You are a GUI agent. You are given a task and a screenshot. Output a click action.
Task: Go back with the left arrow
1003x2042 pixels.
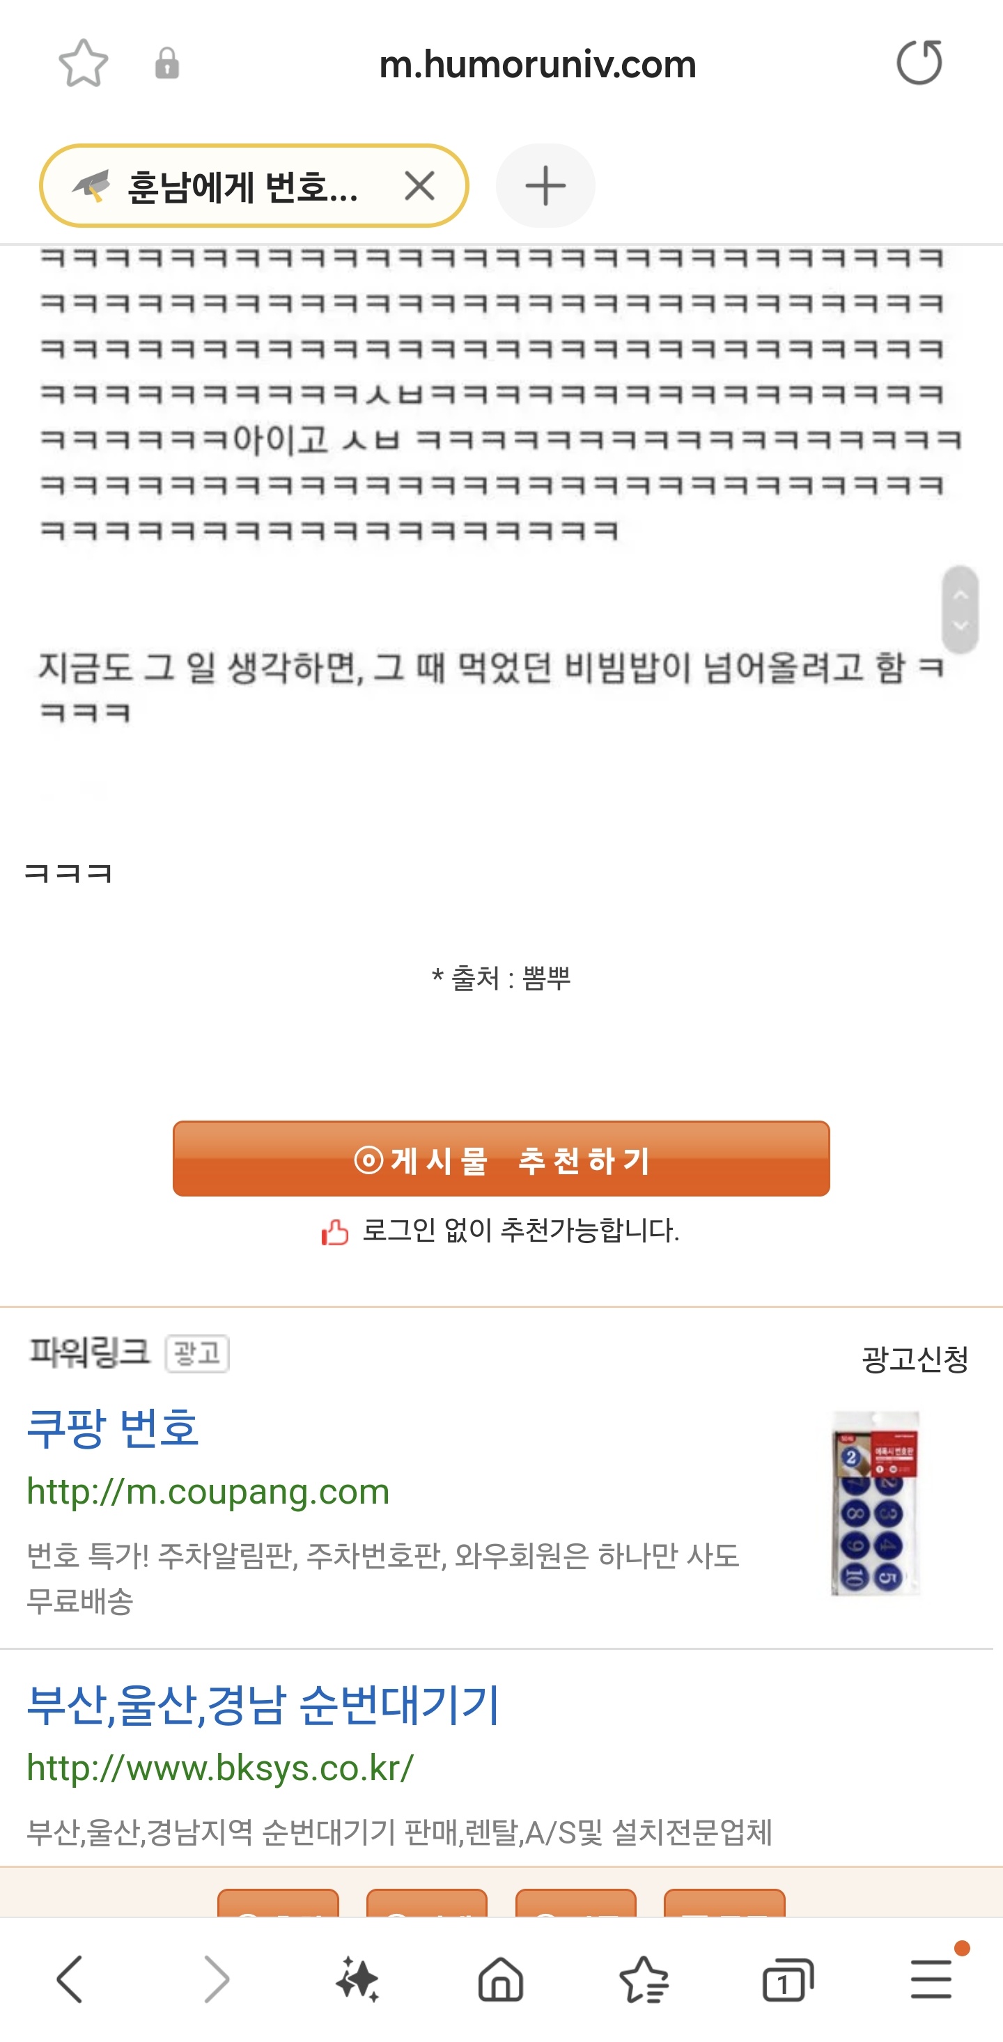tap(70, 1979)
